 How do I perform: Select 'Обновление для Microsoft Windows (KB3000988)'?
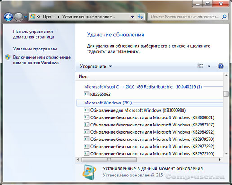(x=138, y=110)
